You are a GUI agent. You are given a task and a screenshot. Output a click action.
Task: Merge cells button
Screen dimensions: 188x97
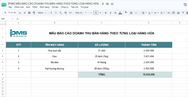click(x=136, y=13)
